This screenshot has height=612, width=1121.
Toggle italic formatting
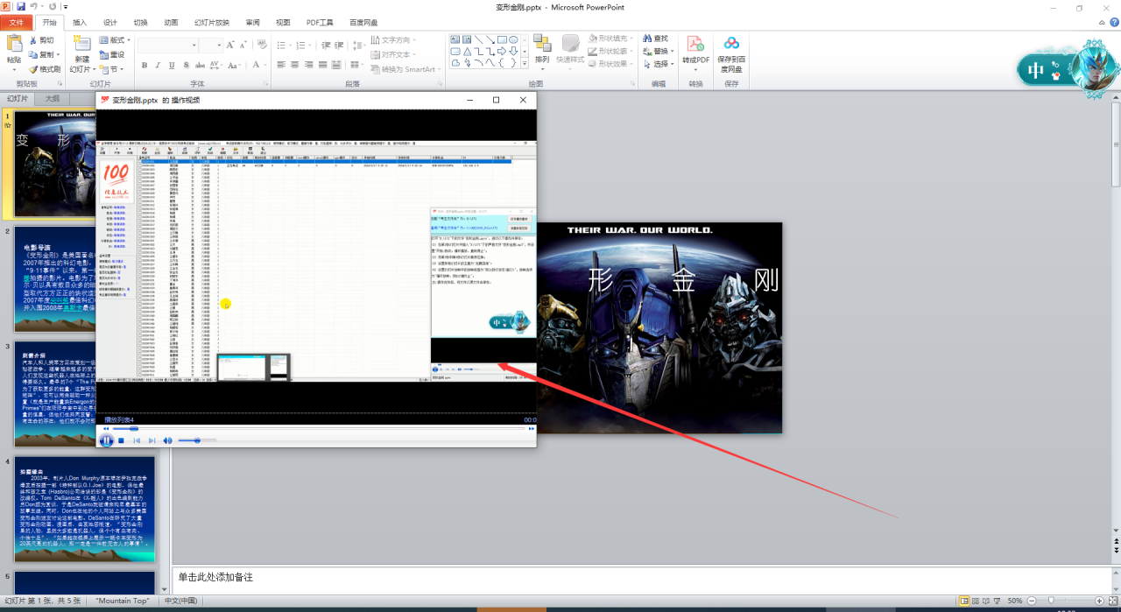[x=158, y=66]
